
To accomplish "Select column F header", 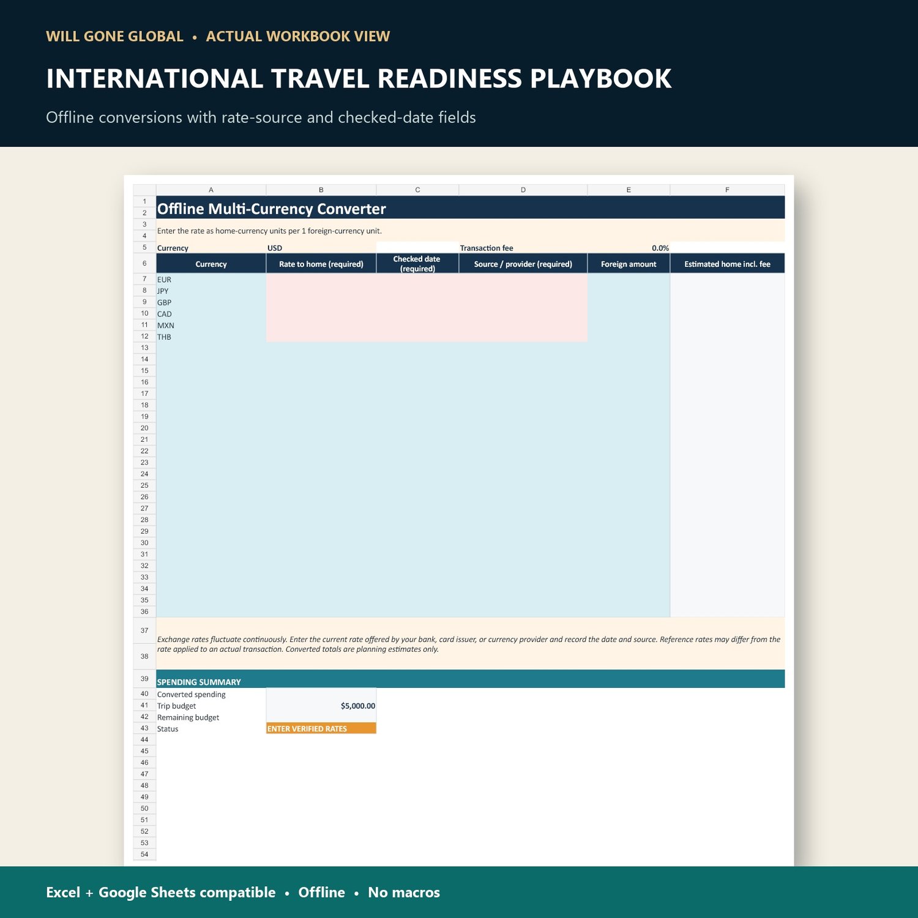I will point(727,190).
